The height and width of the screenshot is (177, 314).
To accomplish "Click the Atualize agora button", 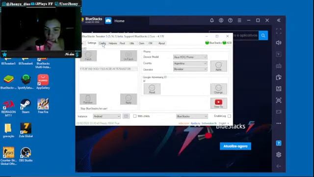I will 235,146.
